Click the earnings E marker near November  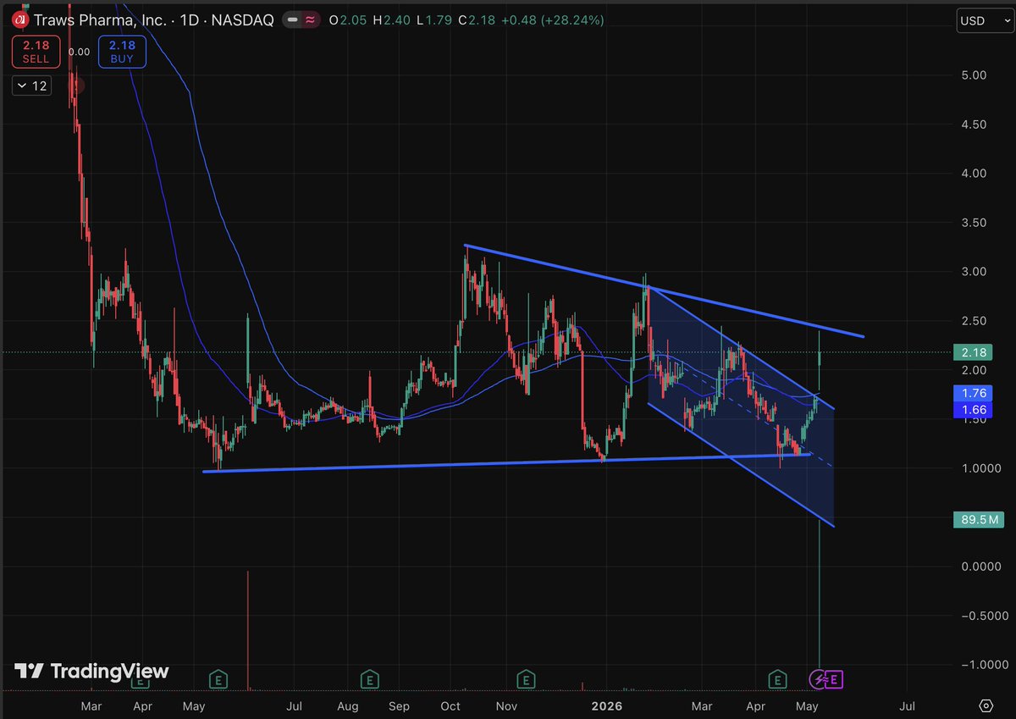(527, 678)
